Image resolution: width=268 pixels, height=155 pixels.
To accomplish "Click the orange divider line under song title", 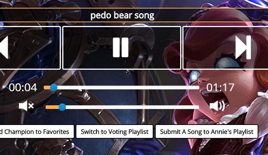I will coord(134,22).
